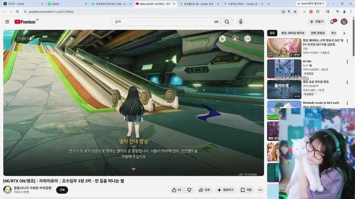Open Nintendo music to let's work video
This screenshot has height=199, width=355.
[x=321, y=104]
